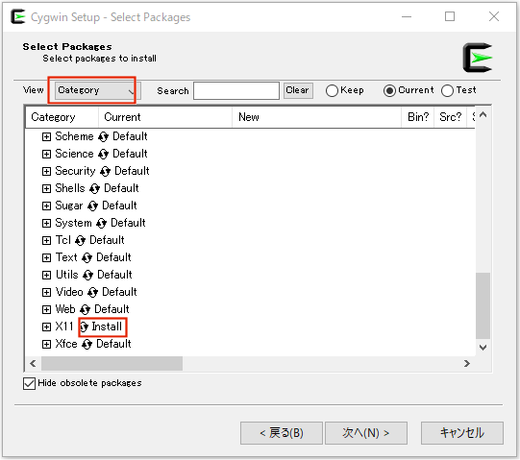The width and height of the screenshot is (520, 460).
Task: Click the 戻る(B) back button
Action: click(282, 433)
